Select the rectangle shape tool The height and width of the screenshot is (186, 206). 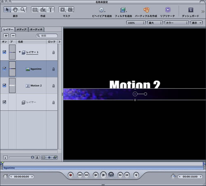click(x=35, y=9)
